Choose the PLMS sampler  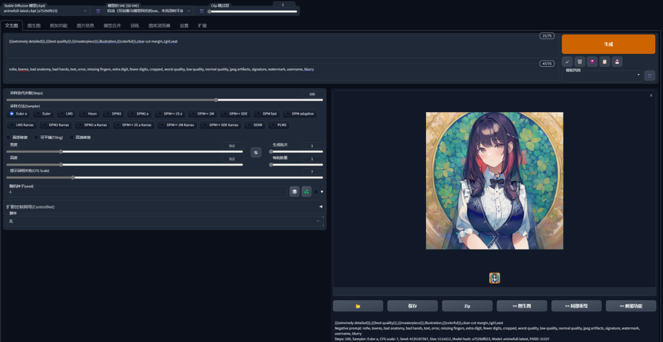click(x=279, y=125)
